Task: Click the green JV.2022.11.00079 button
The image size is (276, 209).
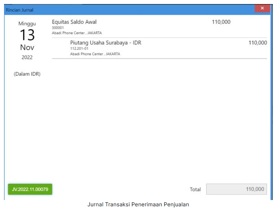Action: [x=30, y=189]
